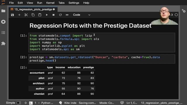The width and height of the screenshot is (187, 105).
Task: Cut the selected cell with scissors icon
Action: click(26, 15)
